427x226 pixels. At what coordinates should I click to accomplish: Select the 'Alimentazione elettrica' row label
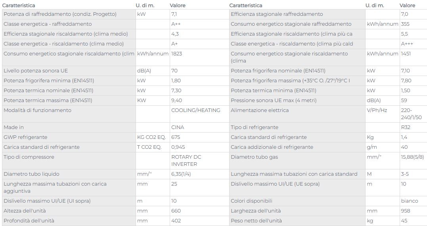pyautogui.click(x=260, y=110)
